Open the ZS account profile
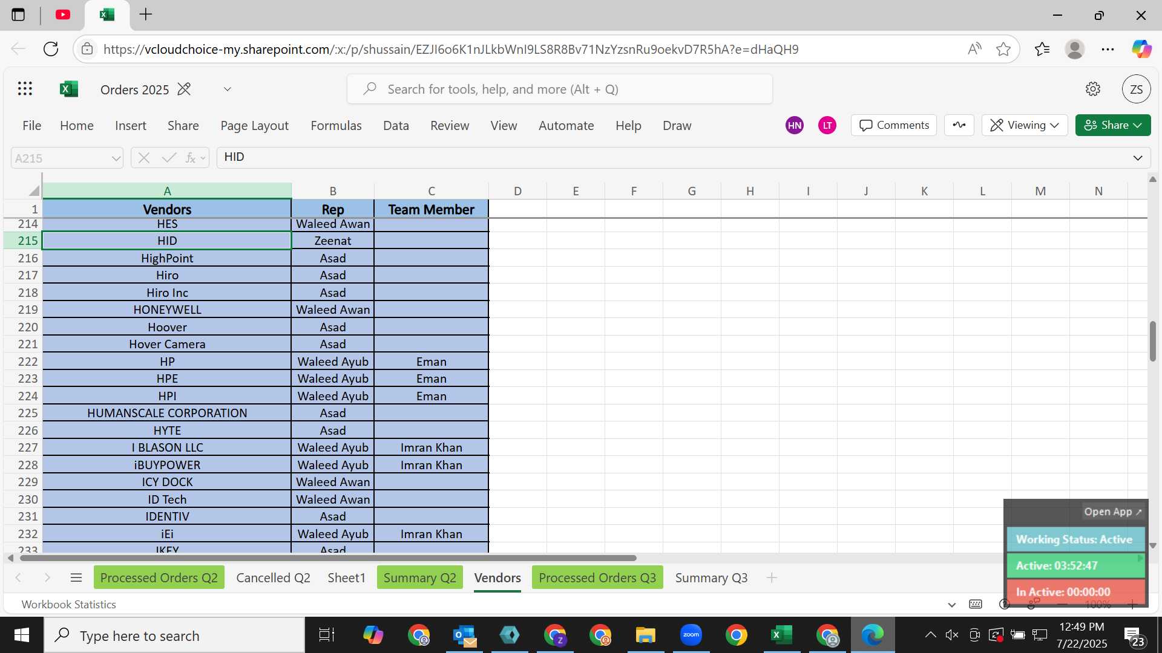 tap(1136, 89)
